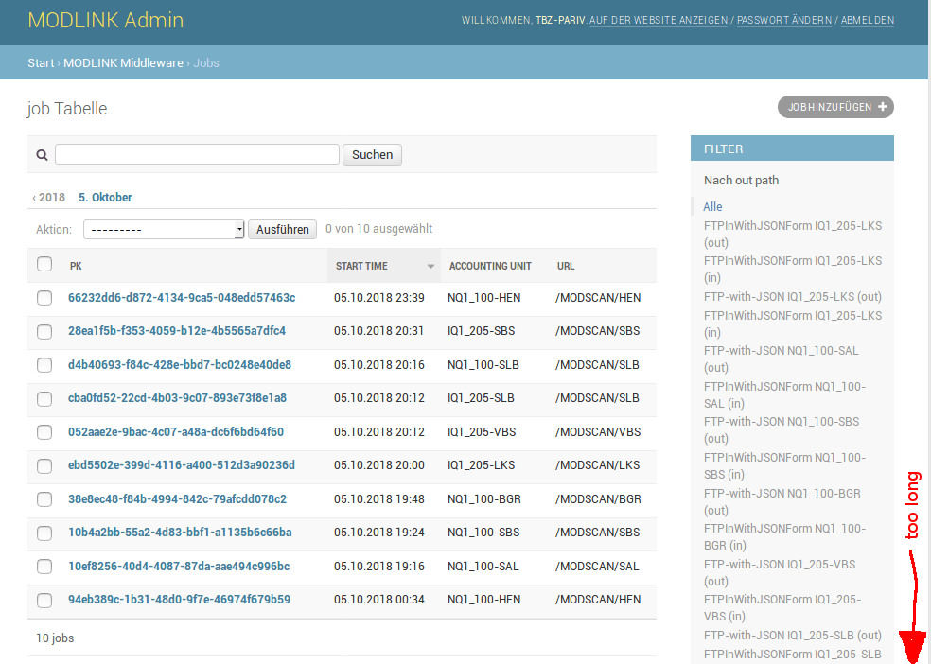This screenshot has width=931, height=664.
Task: Click inside the search input field
Action: [x=196, y=153]
